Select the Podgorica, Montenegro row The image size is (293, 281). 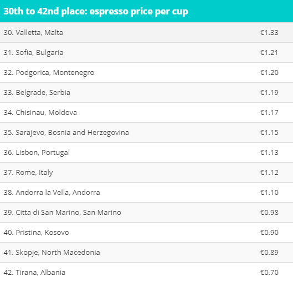click(146, 73)
